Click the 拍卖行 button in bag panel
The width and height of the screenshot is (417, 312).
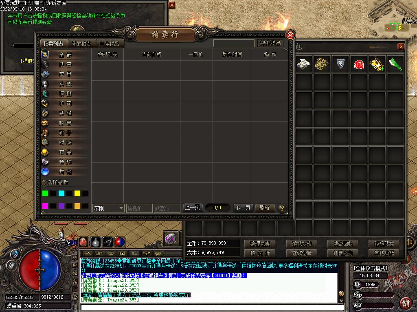[x=260, y=253]
